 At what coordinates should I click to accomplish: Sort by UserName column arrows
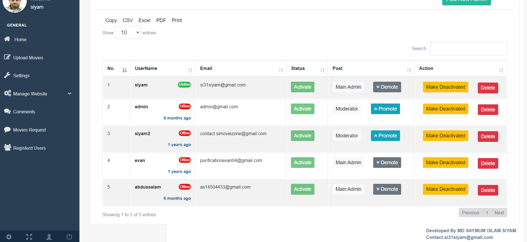coord(190,70)
